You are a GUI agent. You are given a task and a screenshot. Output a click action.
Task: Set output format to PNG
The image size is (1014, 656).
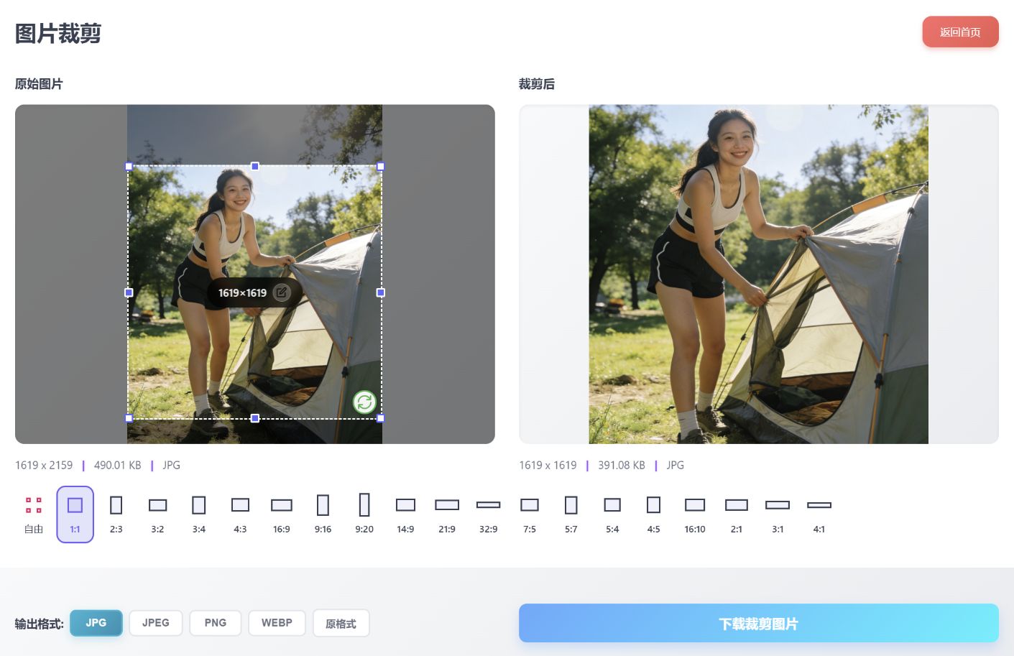[215, 623]
